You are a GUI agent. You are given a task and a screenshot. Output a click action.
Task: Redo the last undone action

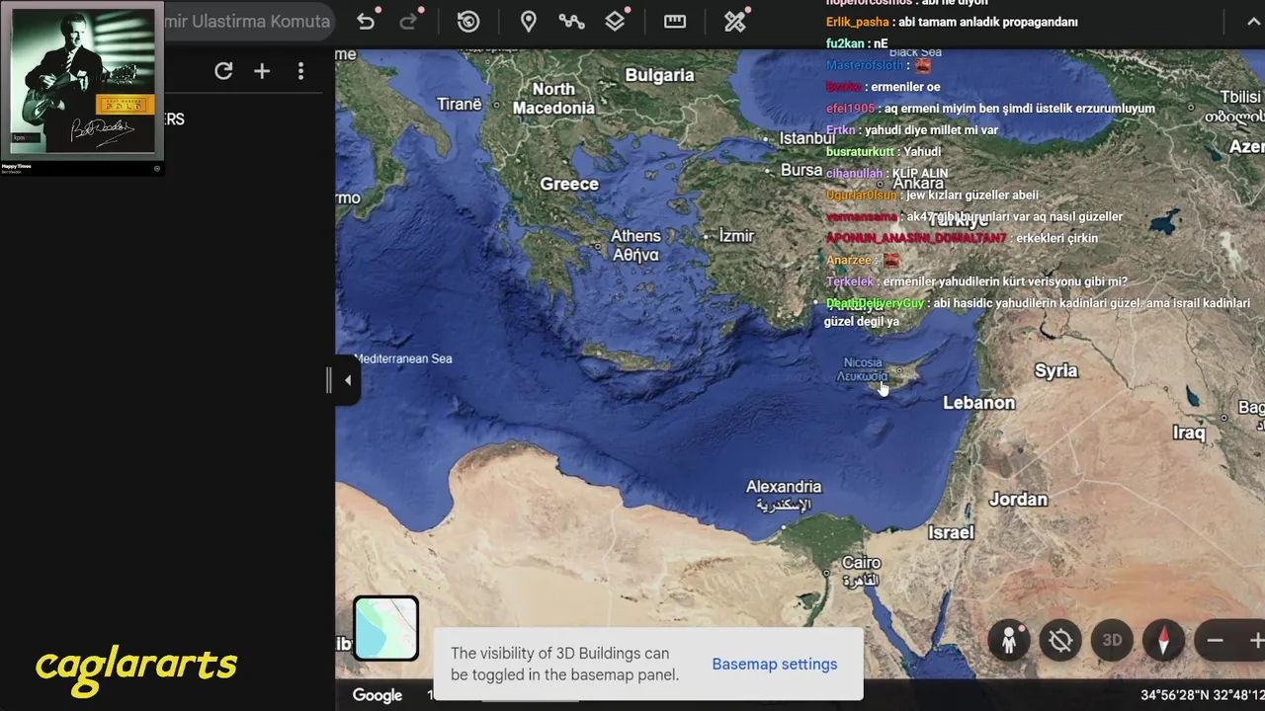point(408,22)
